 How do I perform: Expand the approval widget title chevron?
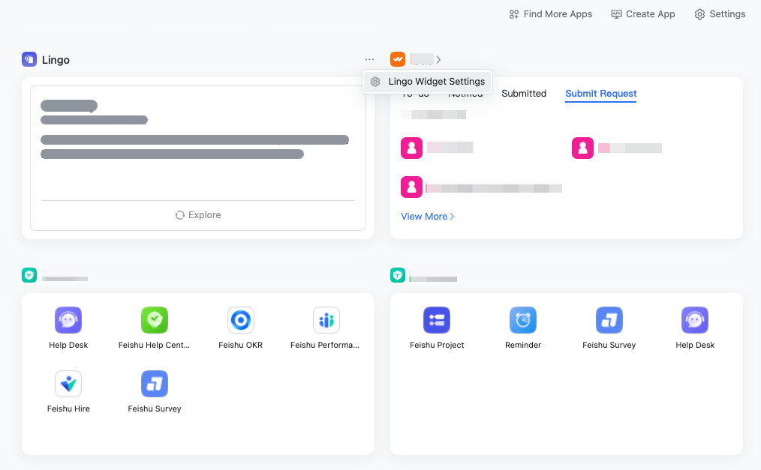coord(438,59)
